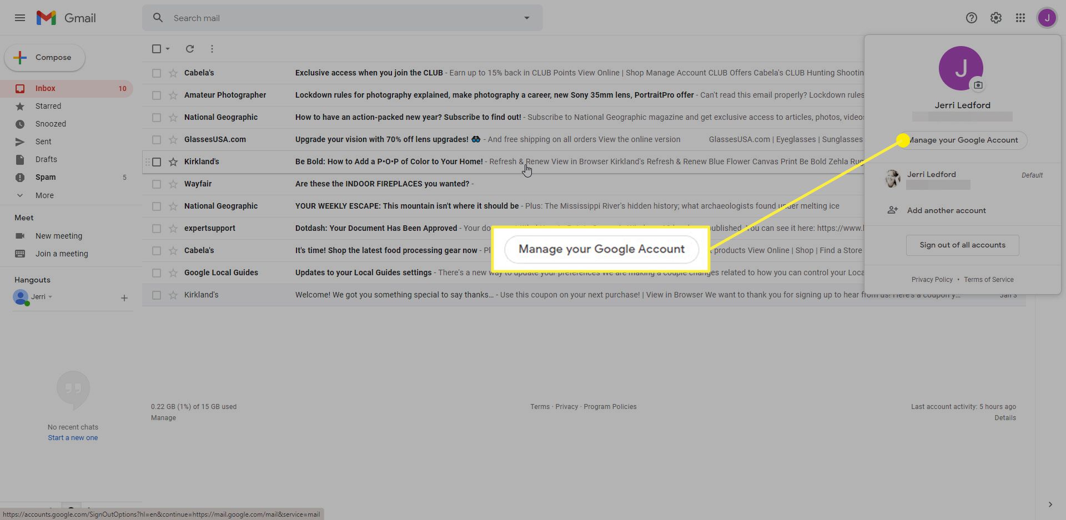Click the plus icon to add a hangout
The height and width of the screenshot is (520, 1066).
click(124, 298)
